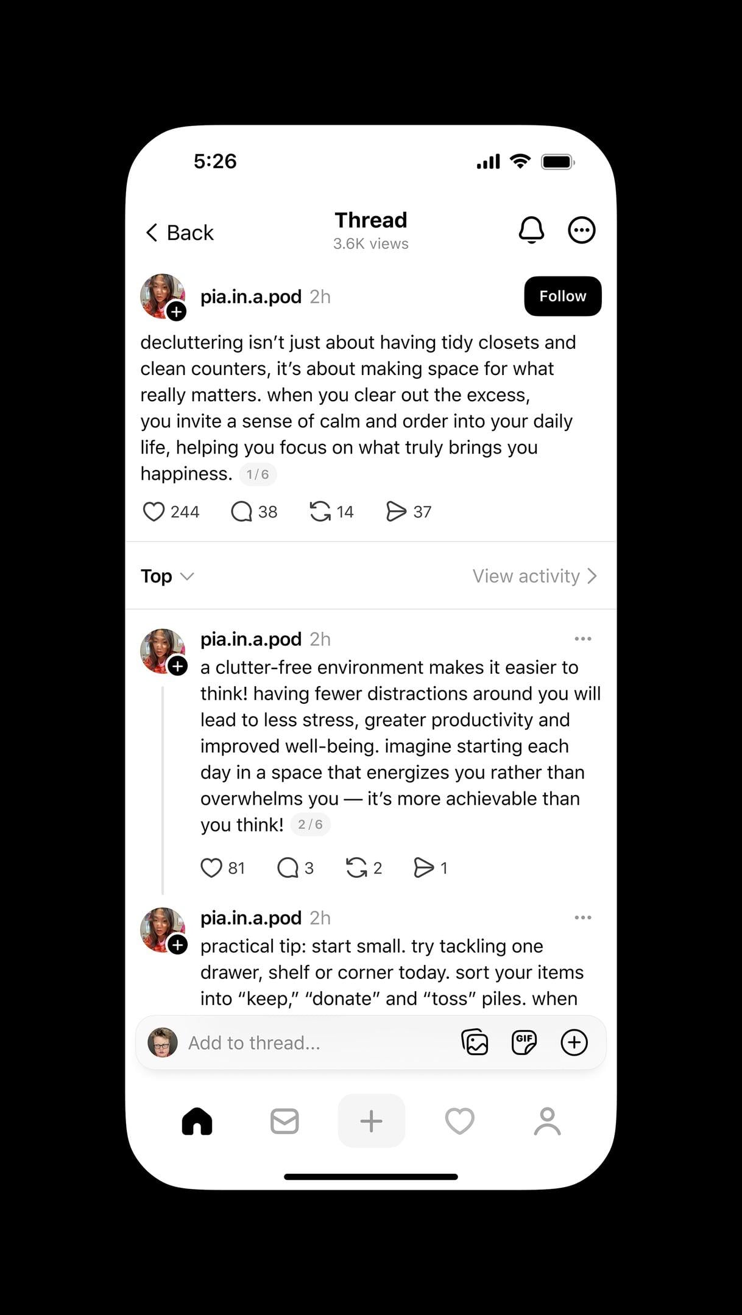Go back using the Back button

point(180,233)
